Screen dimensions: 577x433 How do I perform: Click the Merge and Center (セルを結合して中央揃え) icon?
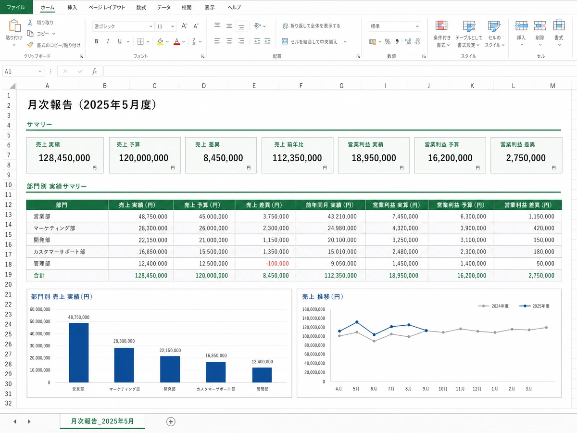pyautogui.click(x=285, y=41)
